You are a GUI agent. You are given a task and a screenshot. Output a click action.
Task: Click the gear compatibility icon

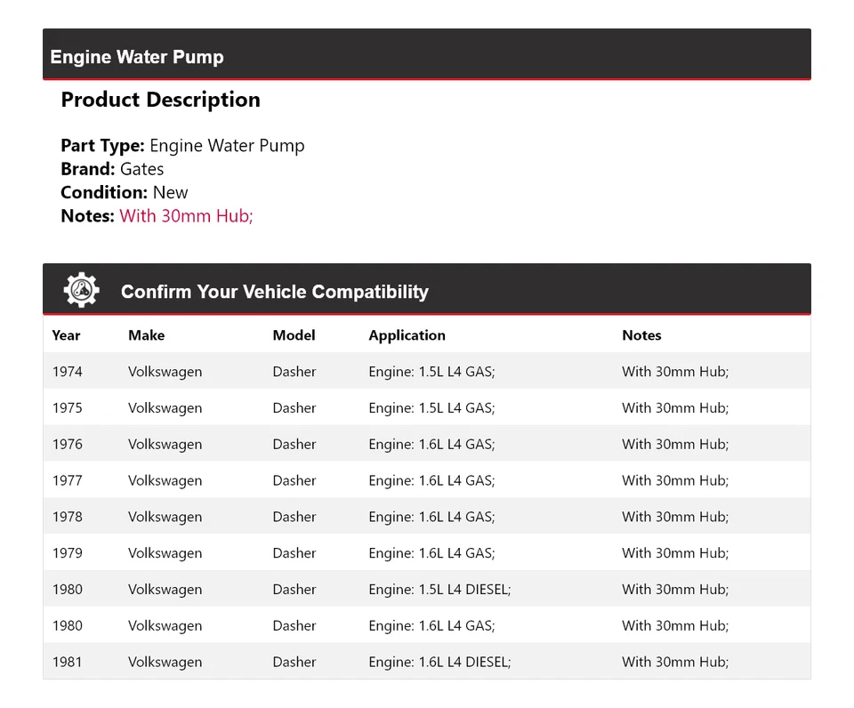tap(81, 291)
